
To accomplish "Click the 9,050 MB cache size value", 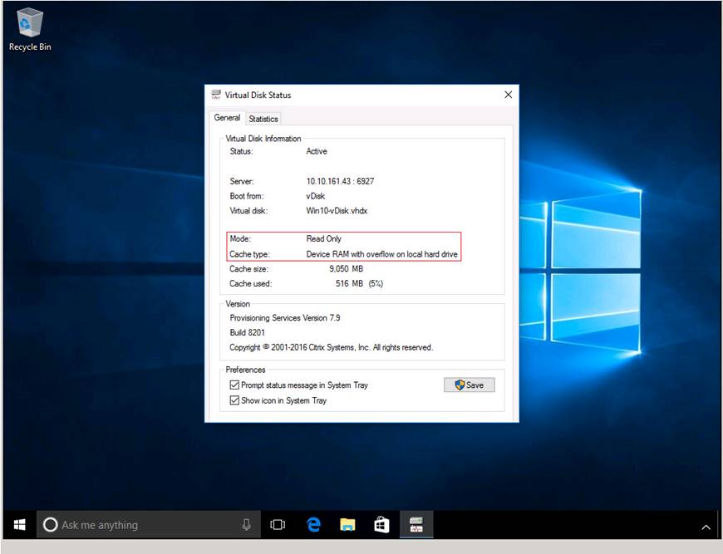I will coord(346,269).
